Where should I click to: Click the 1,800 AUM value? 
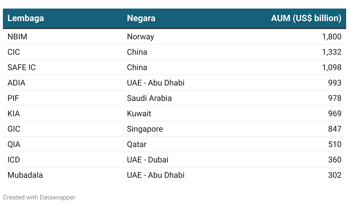coord(332,37)
